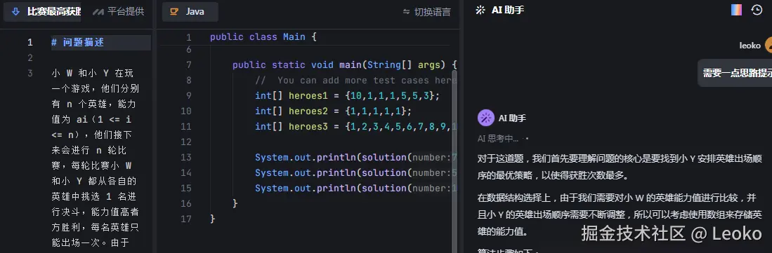Click line number 17 in the code editor gutter
The height and width of the screenshot is (253, 772).
point(185,219)
